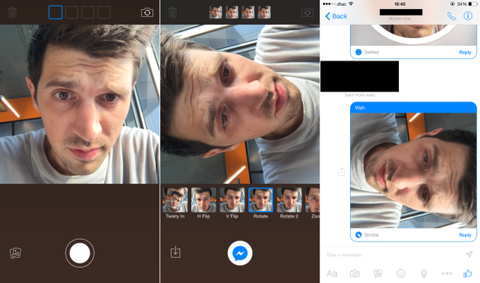The width and height of the screenshot is (480, 283).
Task: Go Back in the Messenger chat
Action: coord(336,16)
